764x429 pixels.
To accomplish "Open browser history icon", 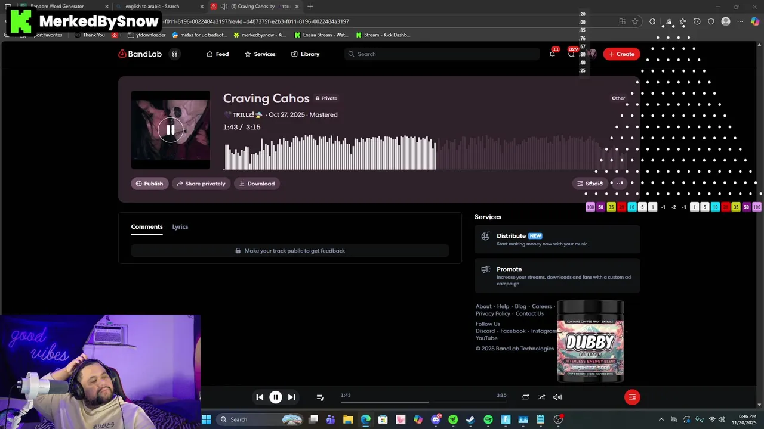I will tap(697, 21).
